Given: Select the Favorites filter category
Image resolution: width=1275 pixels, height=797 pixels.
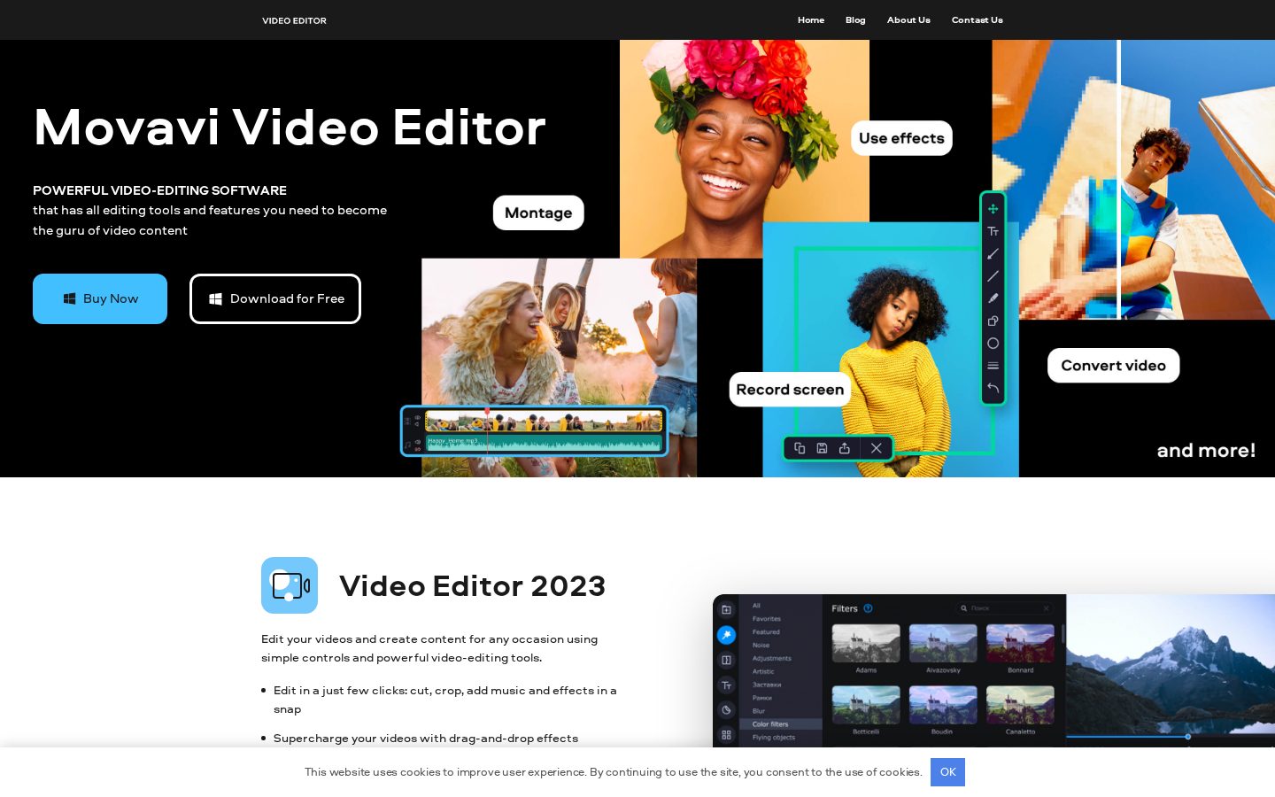Looking at the screenshot, I should (x=767, y=619).
